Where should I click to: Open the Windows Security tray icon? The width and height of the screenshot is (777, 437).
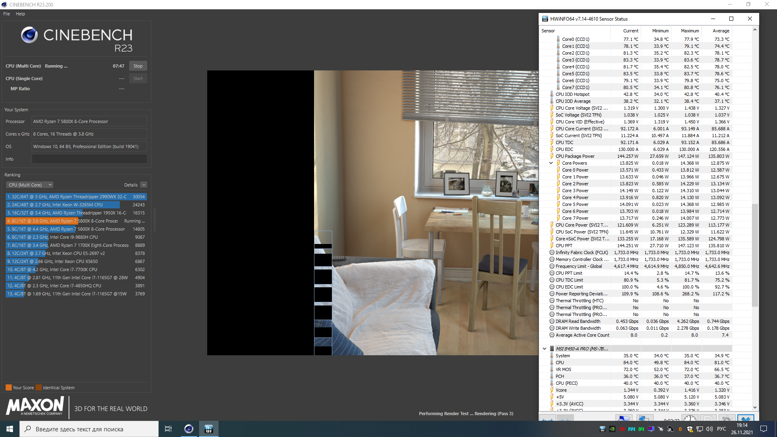(690, 429)
